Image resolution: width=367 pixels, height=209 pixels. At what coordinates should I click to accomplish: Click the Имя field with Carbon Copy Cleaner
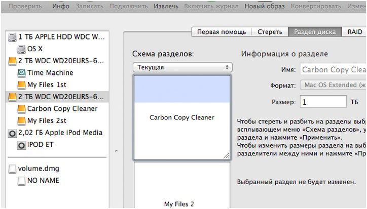(334, 70)
